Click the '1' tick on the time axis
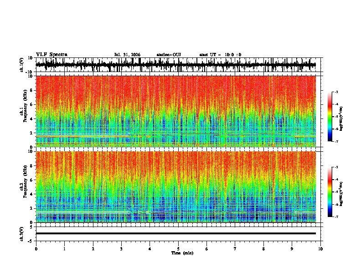Image resolution: width=361 pixels, height=279 pixels. [64, 249]
